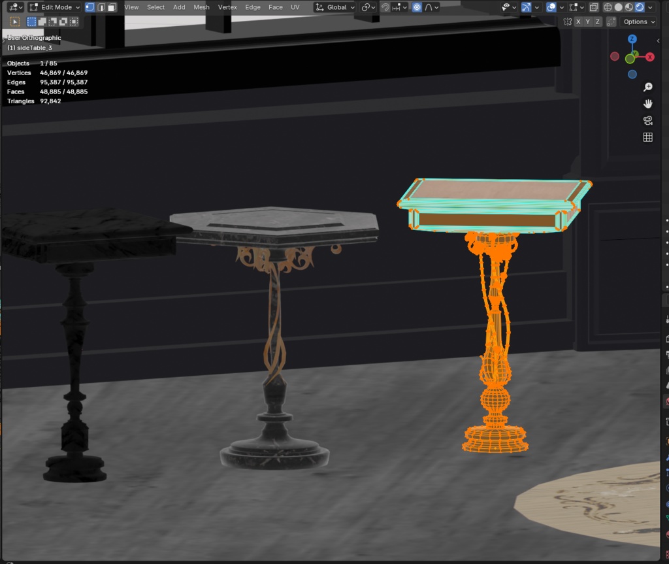Enable X axis mirror
This screenshot has width=669, height=564.
click(x=578, y=22)
